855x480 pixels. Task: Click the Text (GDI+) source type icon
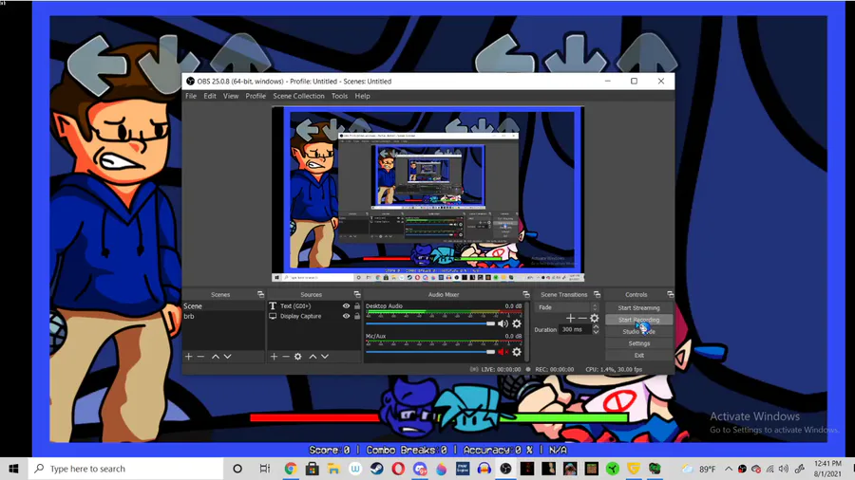[x=273, y=305]
